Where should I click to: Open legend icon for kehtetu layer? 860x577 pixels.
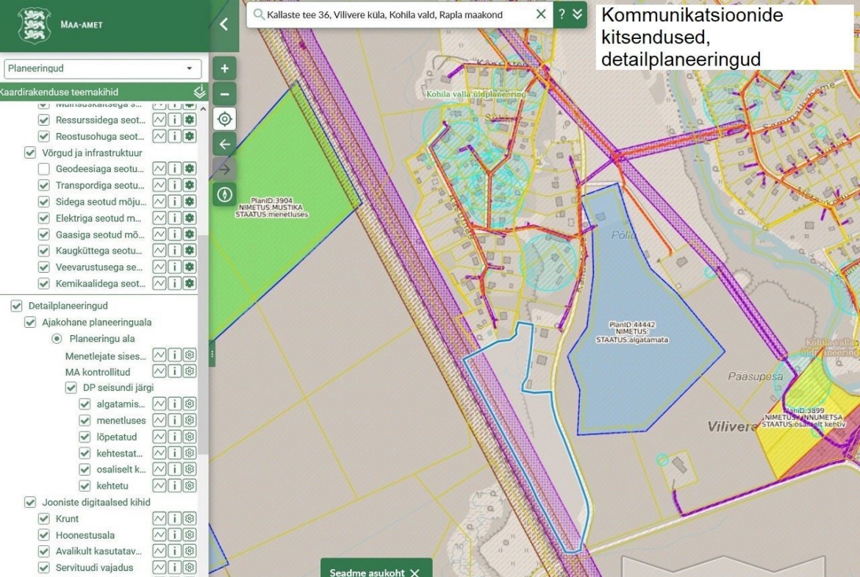159,486
